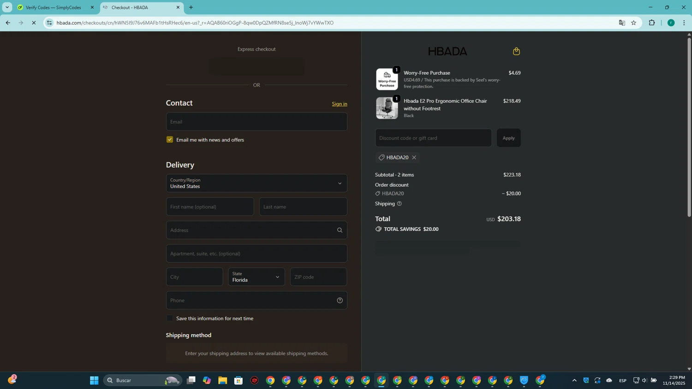Show hidden system tray icons
The width and height of the screenshot is (692, 389).
click(x=574, y=380)
